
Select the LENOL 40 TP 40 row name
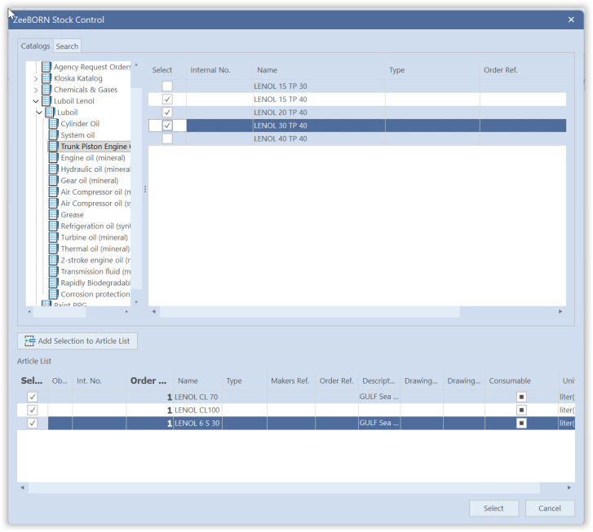[281, 138]
